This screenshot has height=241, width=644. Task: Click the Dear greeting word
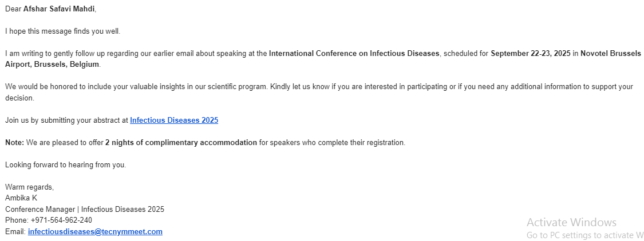coord(13,10)
